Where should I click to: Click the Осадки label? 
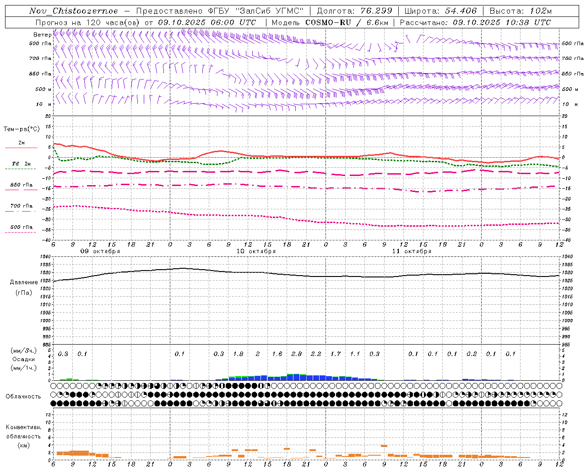tap(24, 359)
